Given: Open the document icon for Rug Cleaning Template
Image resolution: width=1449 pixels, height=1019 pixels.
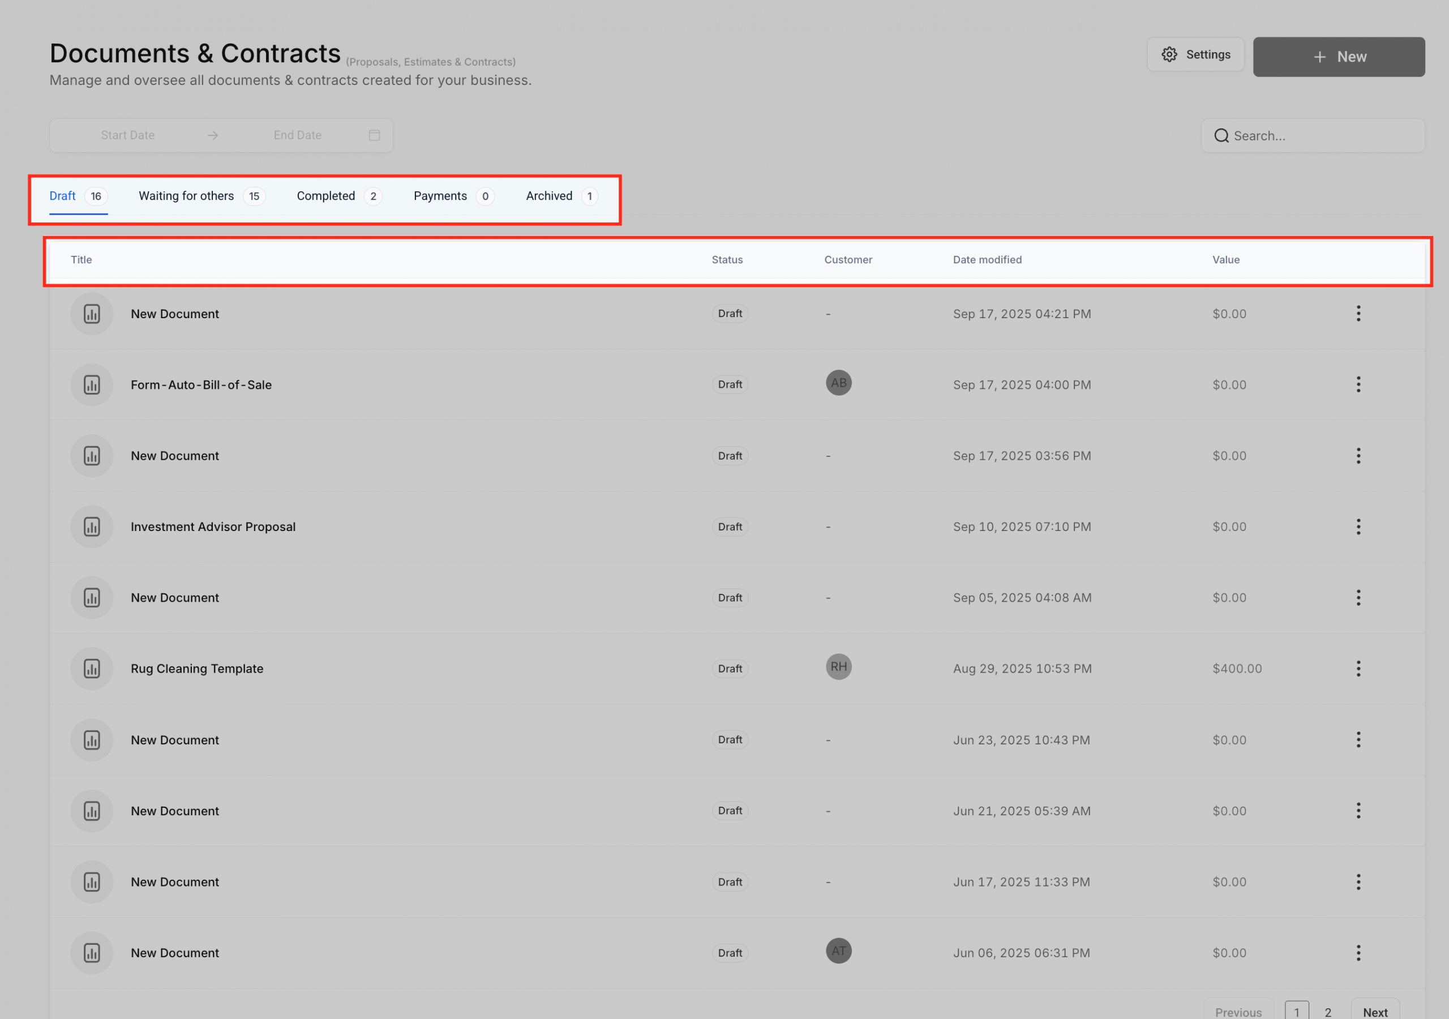Looking at the screenshot, I should pos(92,668).
